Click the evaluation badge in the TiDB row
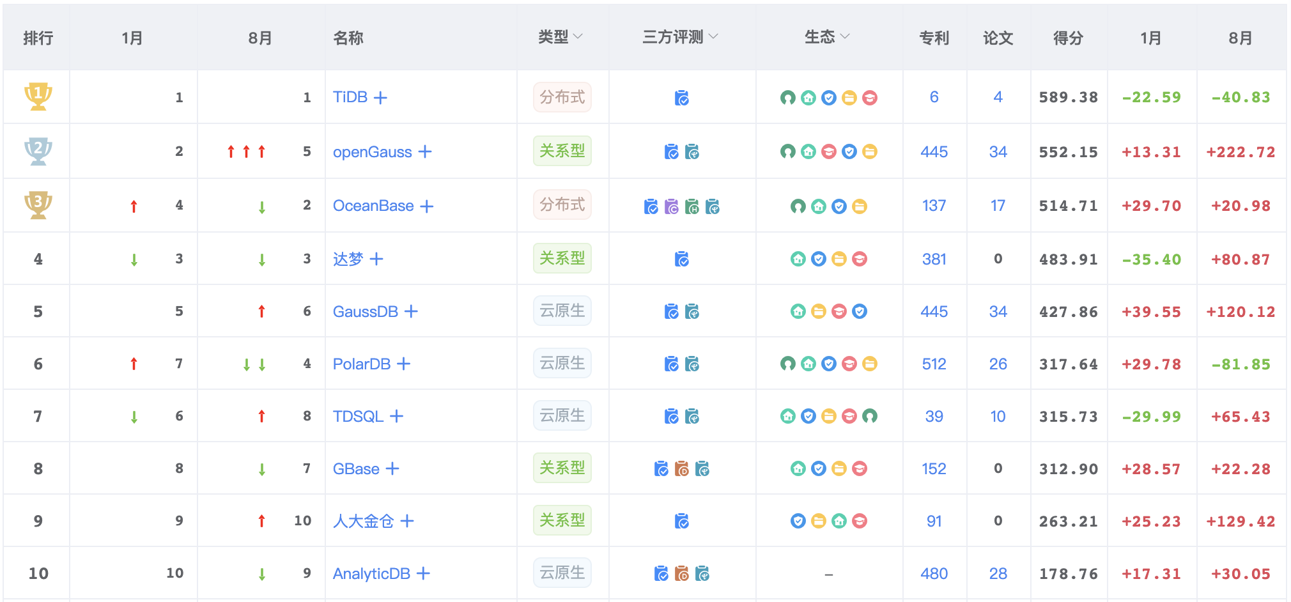 [x=682, y=98]
